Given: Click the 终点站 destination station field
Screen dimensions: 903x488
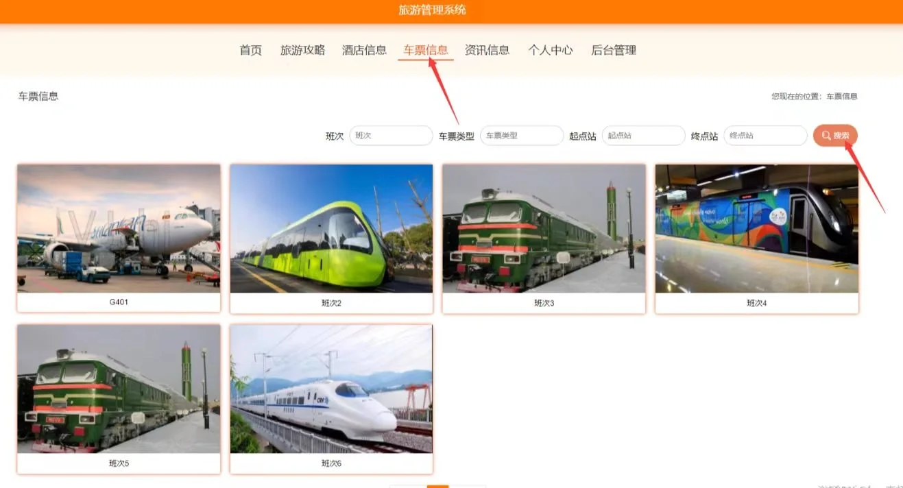Looking at the screenshot, I should (765, 136).
